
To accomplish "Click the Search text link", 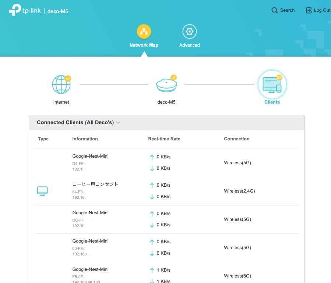I will click(x=287, y=10).
